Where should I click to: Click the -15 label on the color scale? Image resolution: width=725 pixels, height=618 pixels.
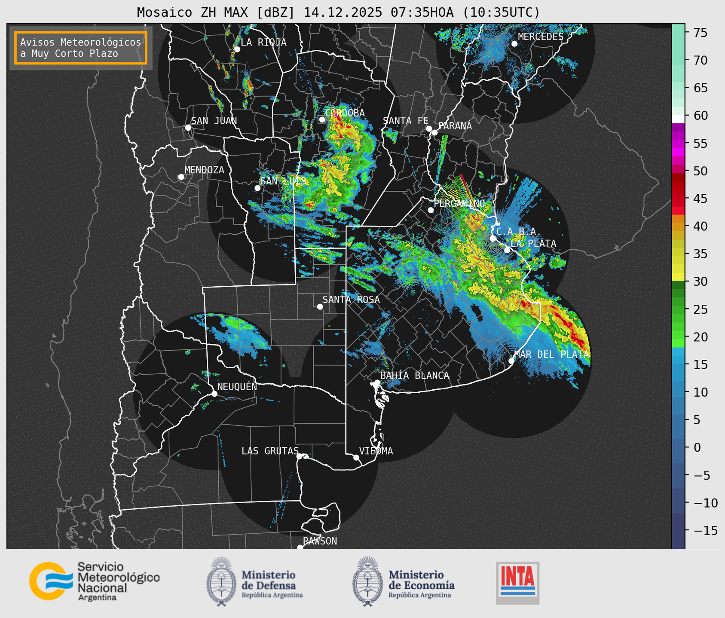coord(705,530)
